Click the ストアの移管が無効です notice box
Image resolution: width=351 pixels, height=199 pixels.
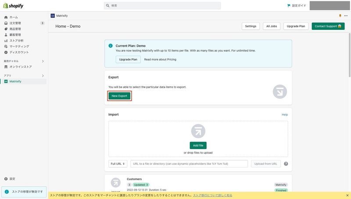coord(24,192)
